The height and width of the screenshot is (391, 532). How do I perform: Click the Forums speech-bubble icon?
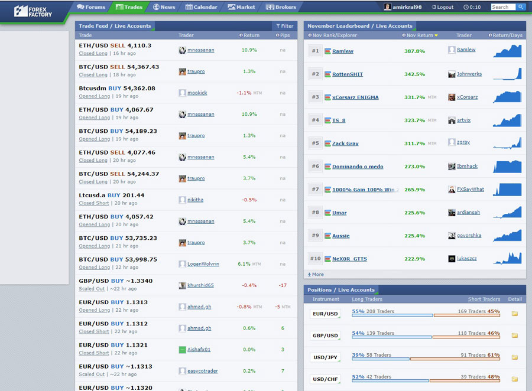[x=82, y=7]
